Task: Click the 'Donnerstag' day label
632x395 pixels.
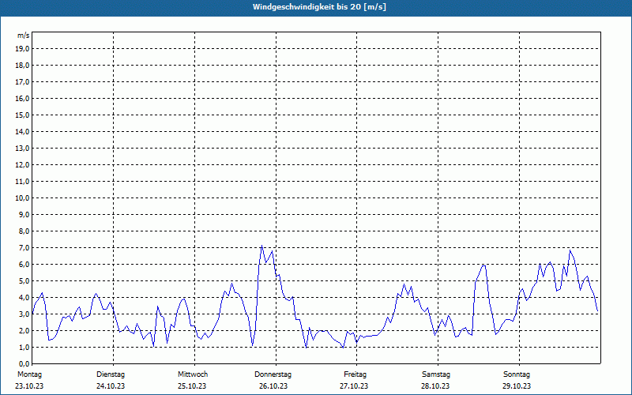Action: click(x=273, y=374)
